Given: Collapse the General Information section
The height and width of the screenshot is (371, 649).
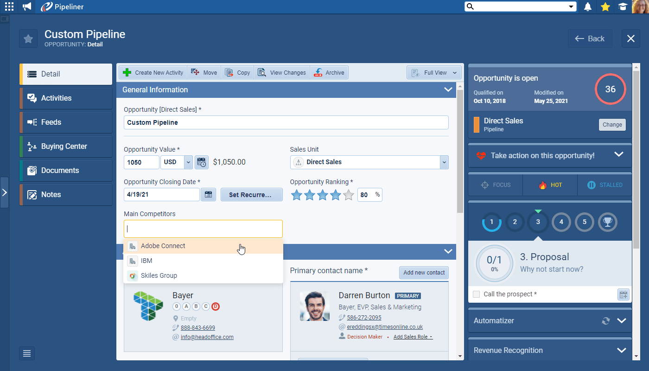Looking at the screenshot, I should [x=448, y=90].
